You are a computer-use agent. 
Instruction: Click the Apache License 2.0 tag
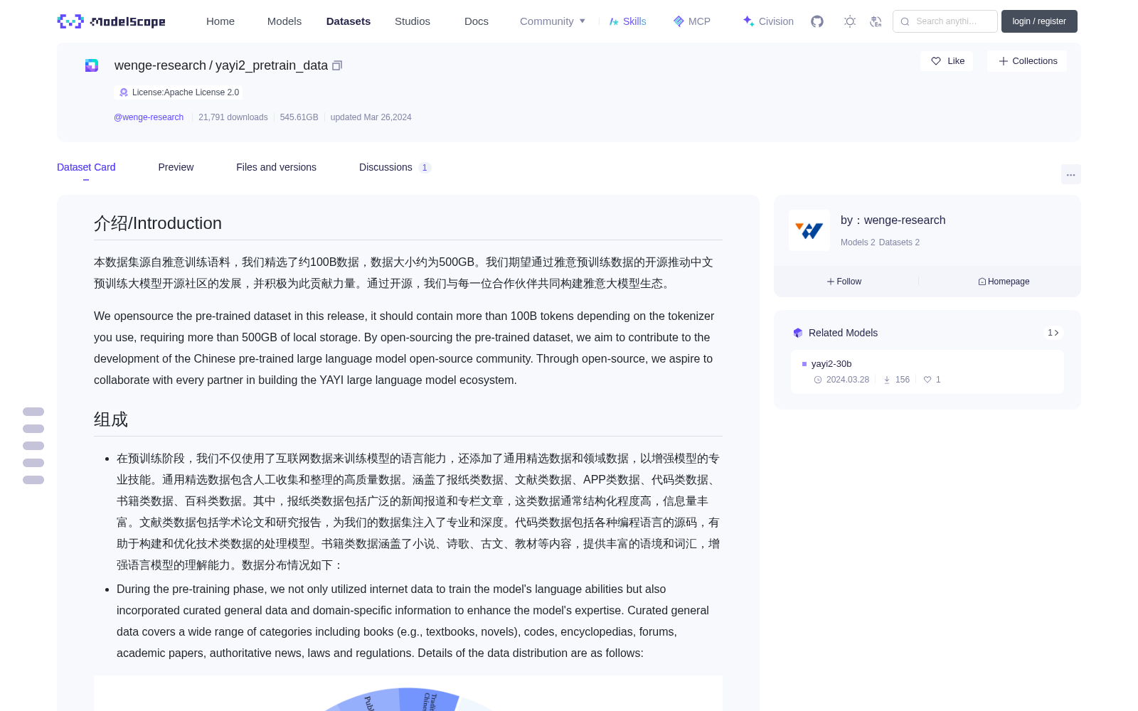tap(178, 92)
